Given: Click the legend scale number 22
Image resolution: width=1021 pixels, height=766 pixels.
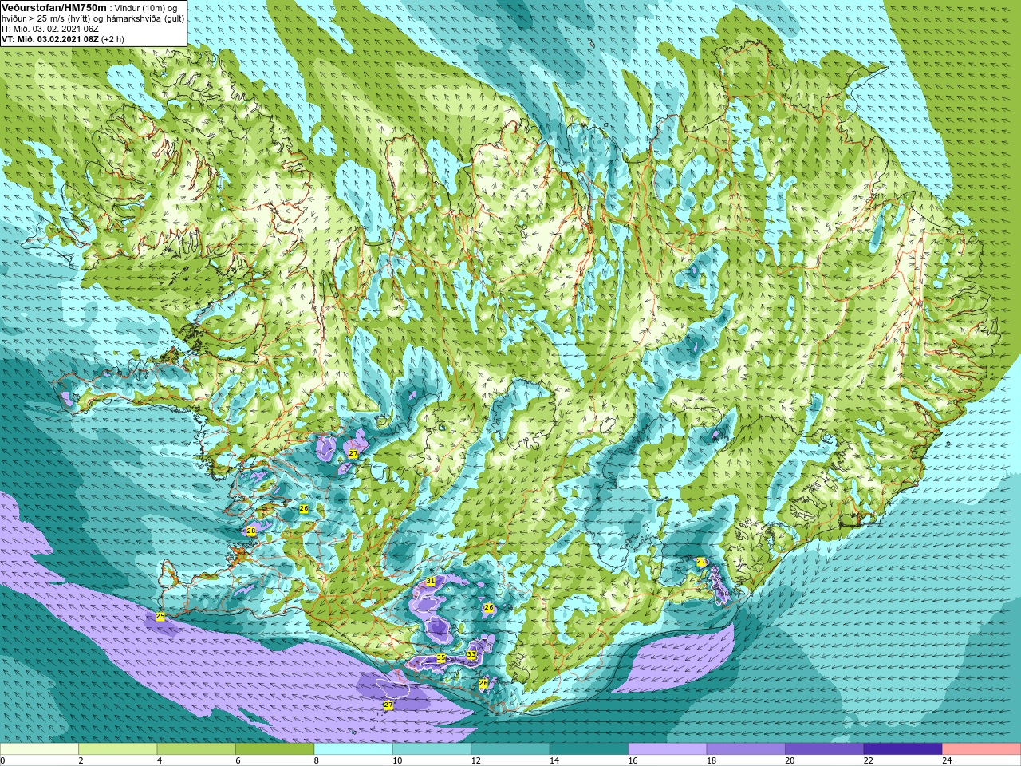Looking at the screenshot, I should pos(869,760).
